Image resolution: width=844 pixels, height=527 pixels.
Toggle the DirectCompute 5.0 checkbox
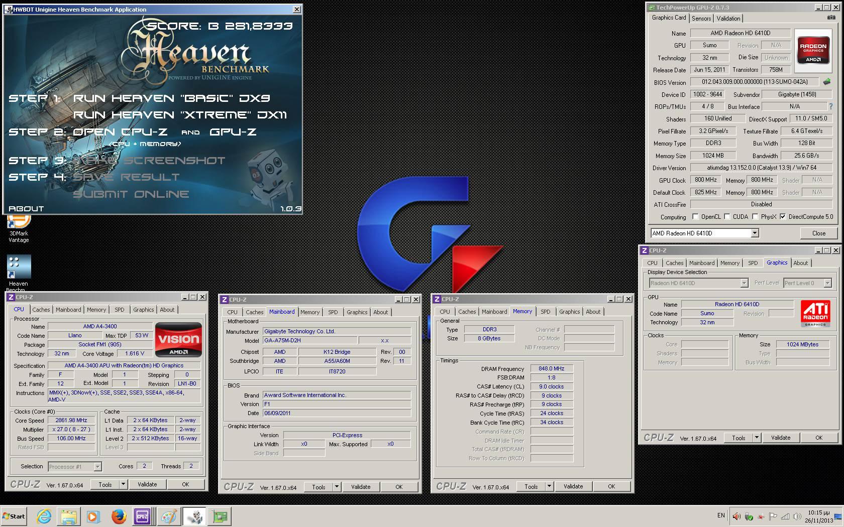pyautogui.click(x=783, y=217)
